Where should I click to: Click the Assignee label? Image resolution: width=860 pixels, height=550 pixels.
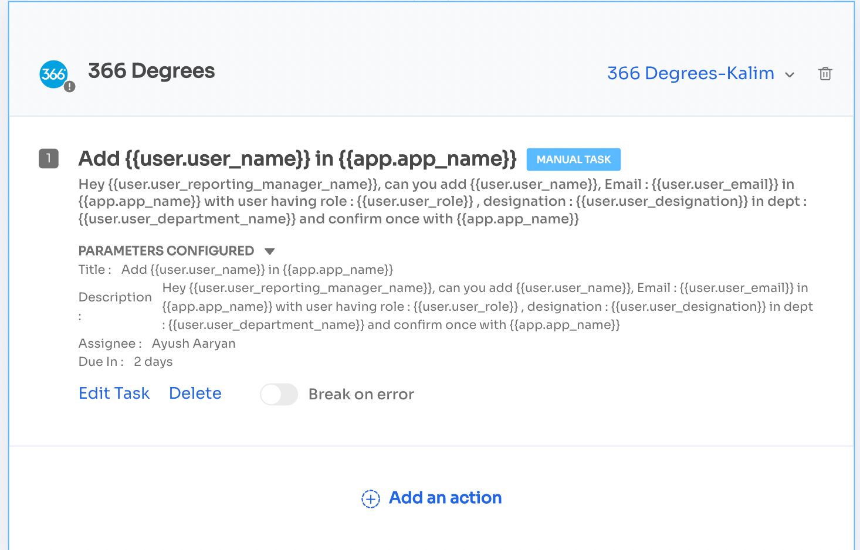coord(110,344)
